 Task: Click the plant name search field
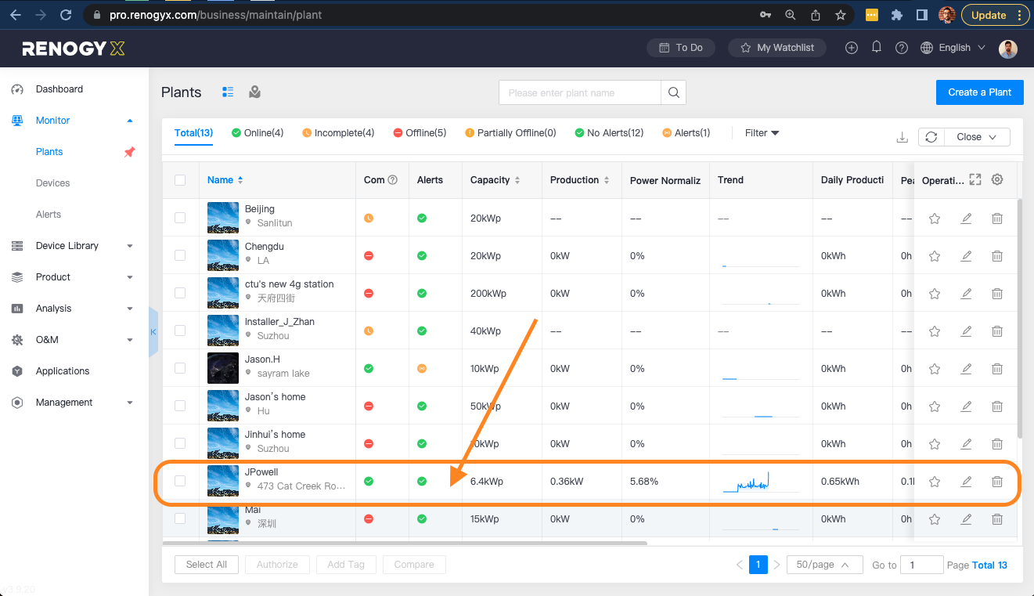tap(580, 92)
